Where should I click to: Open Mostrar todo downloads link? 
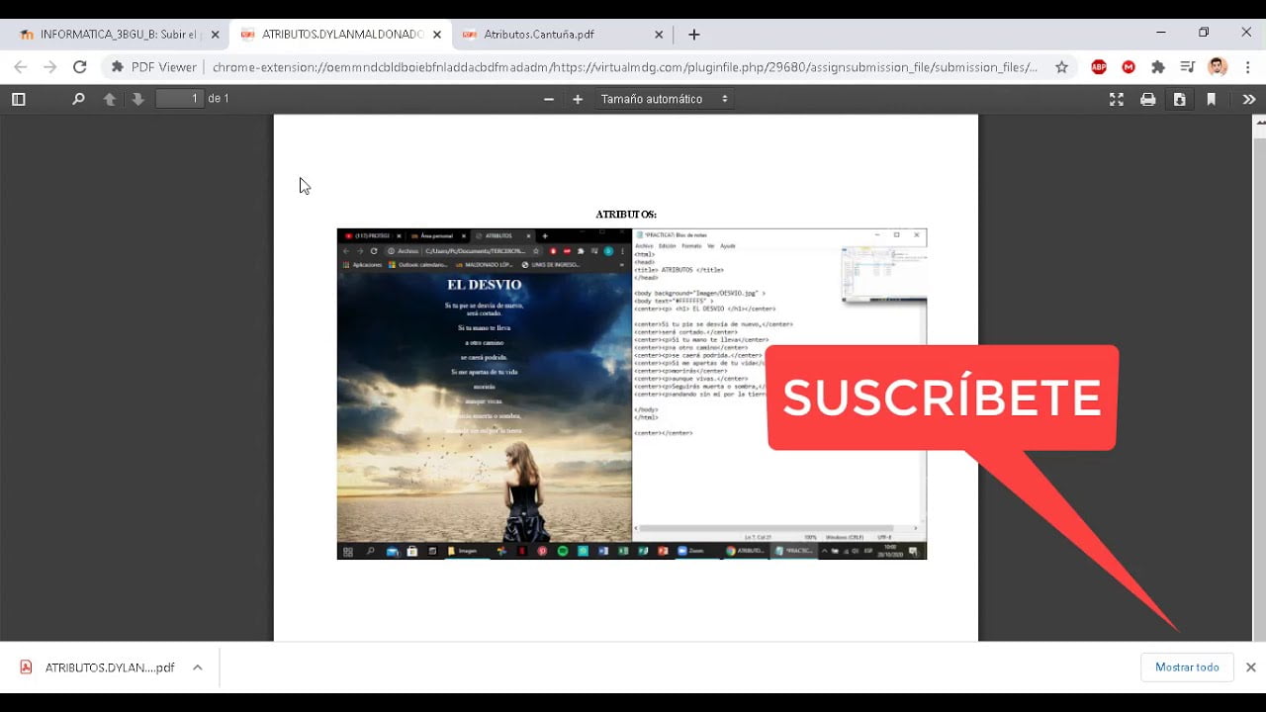(x=1186, y=667)
